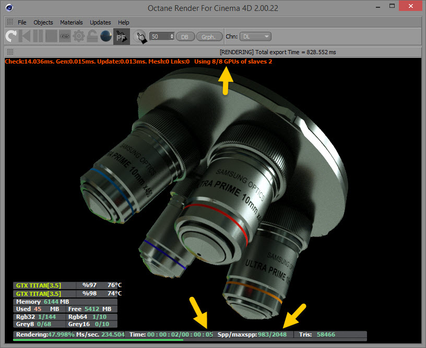Select the hand picker tool
The height and width of the screenshot is (348, 426).
click(x=140, y=36)
